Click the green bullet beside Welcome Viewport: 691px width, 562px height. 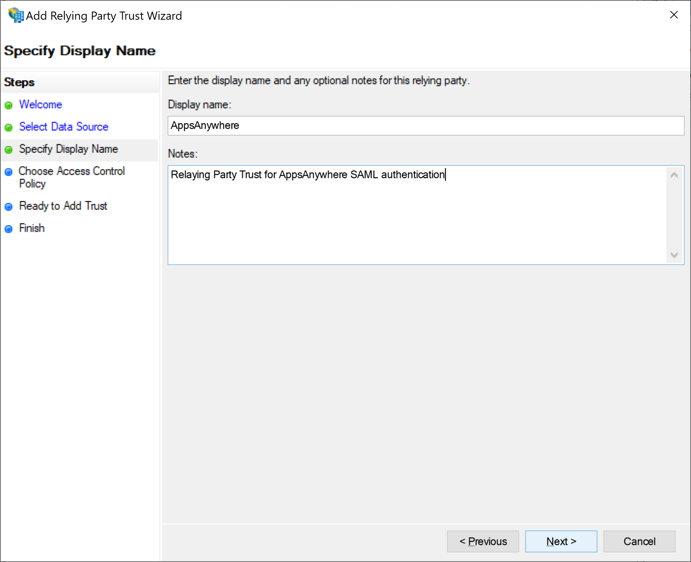coord(8,105)
